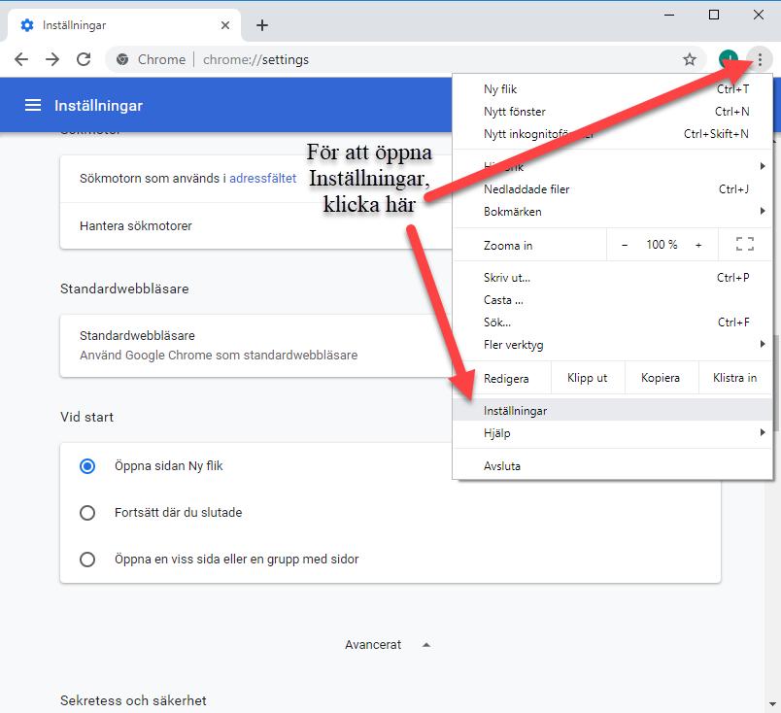Screen dimensions: 781x713
Task: Open Hantera sökmotorer row
Action: point(255,225)
